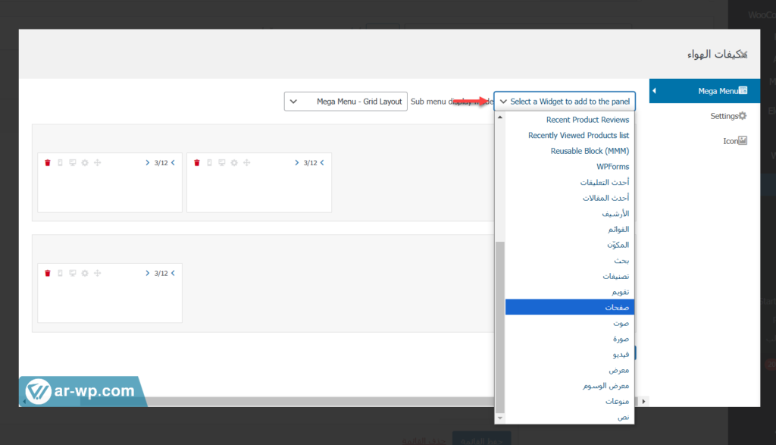Pick Reusable Block (MMM) widget option
This screenshot has height=445, width=776.
pyautogui.click(x=590, y=151)
